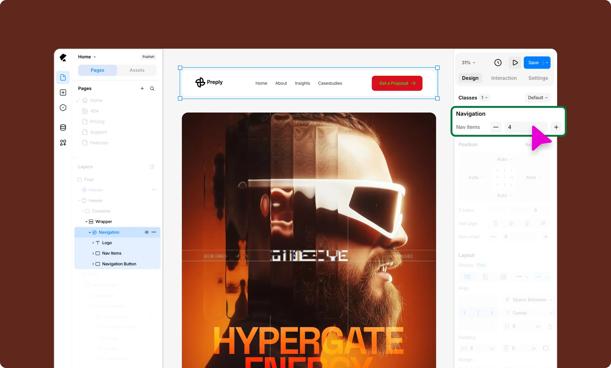Click the Insights nav link on canvas

pyautogui.click(x=302, y=83)
